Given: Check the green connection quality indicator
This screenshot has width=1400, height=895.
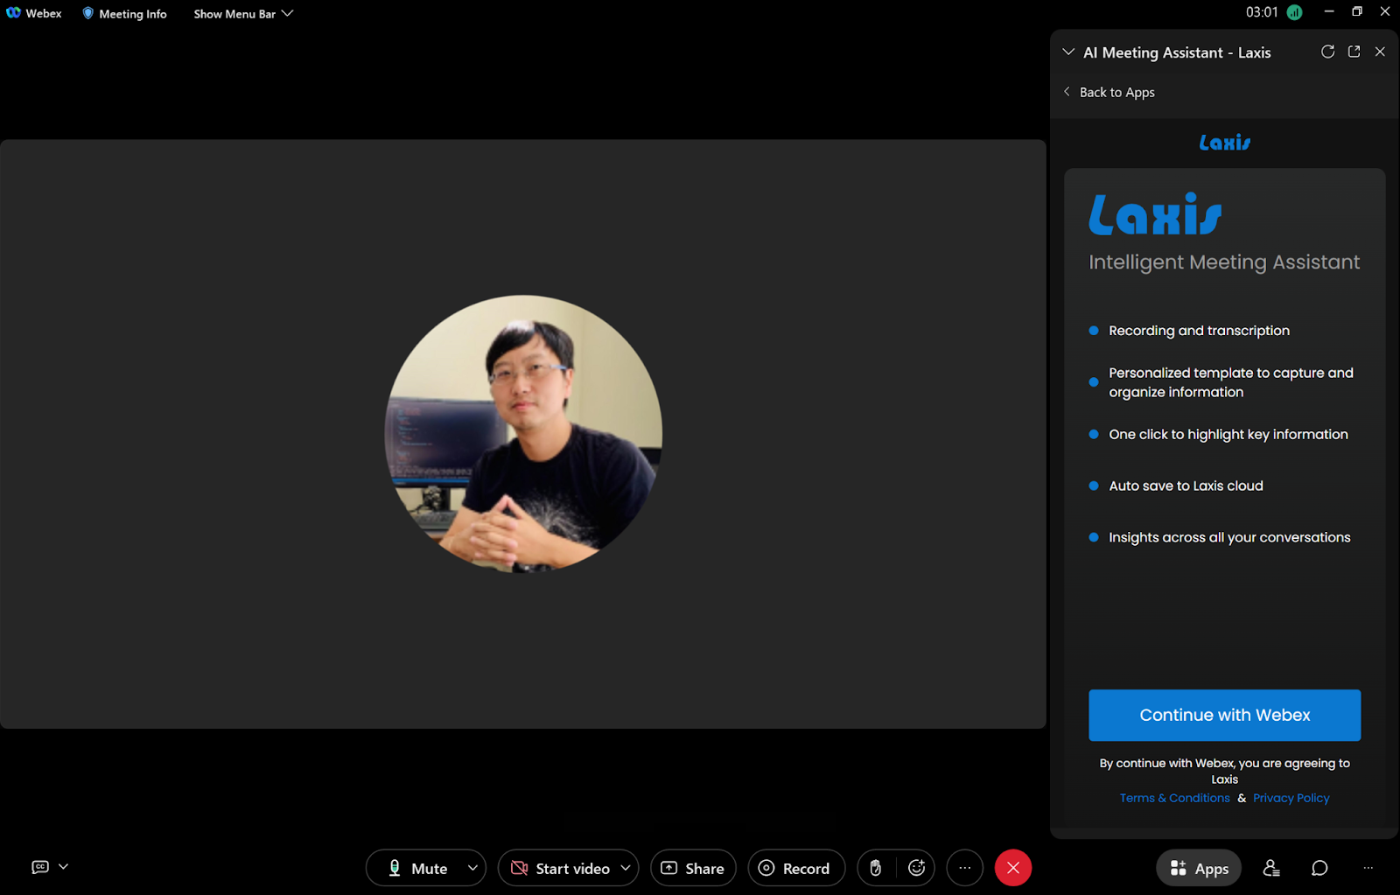Looking at the screenshot, I should tap(1295, 12).
